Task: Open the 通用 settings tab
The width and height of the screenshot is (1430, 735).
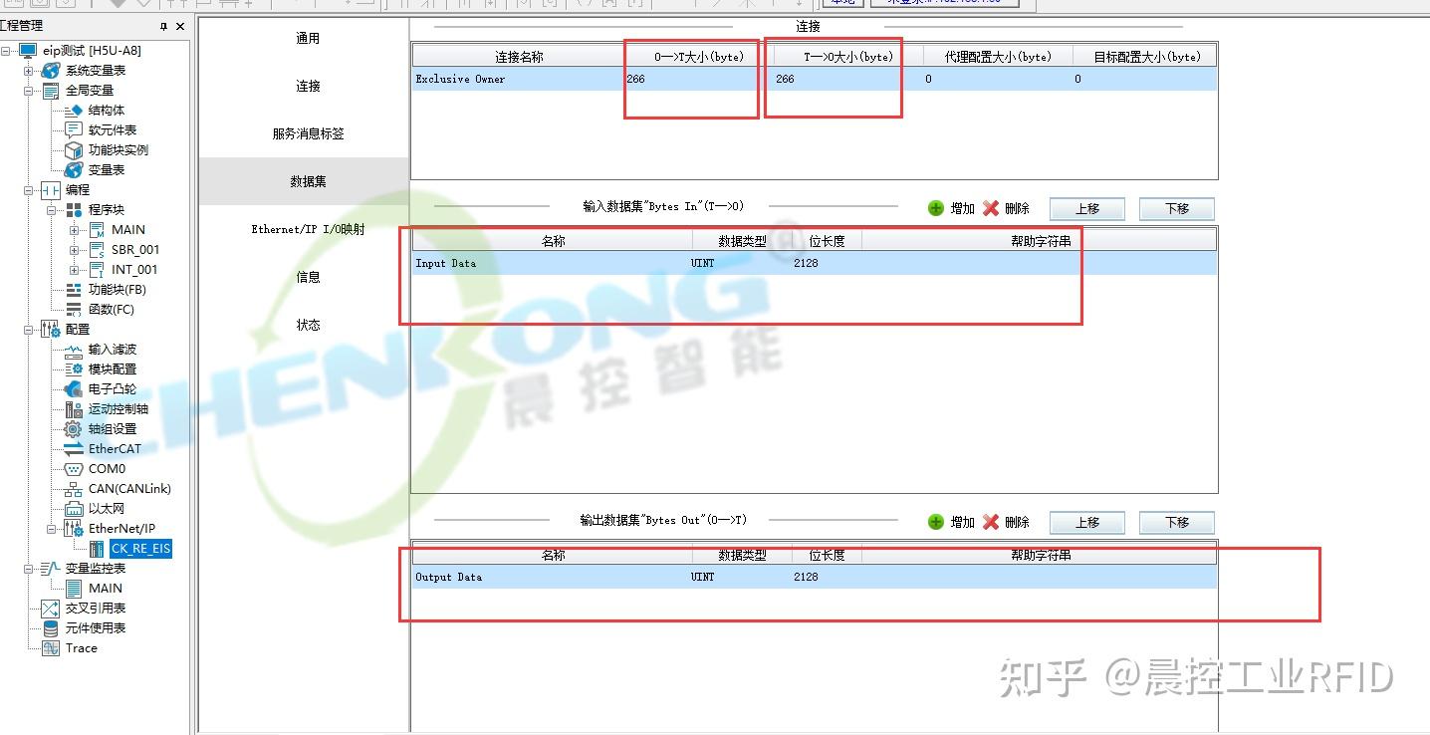Action: [x=308, y=39]
